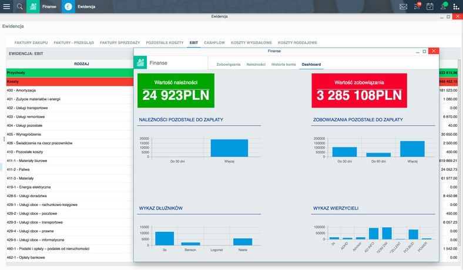Click the search magnifier icon
The image size is (463, 270).
point(20,6)
